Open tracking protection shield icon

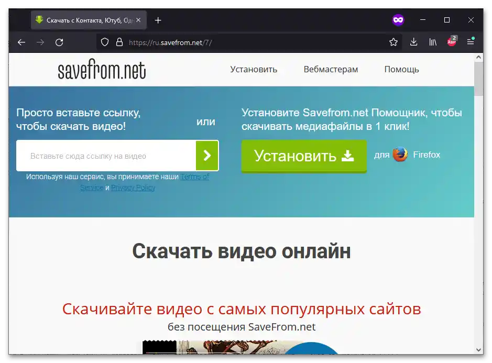pos(105,42)
